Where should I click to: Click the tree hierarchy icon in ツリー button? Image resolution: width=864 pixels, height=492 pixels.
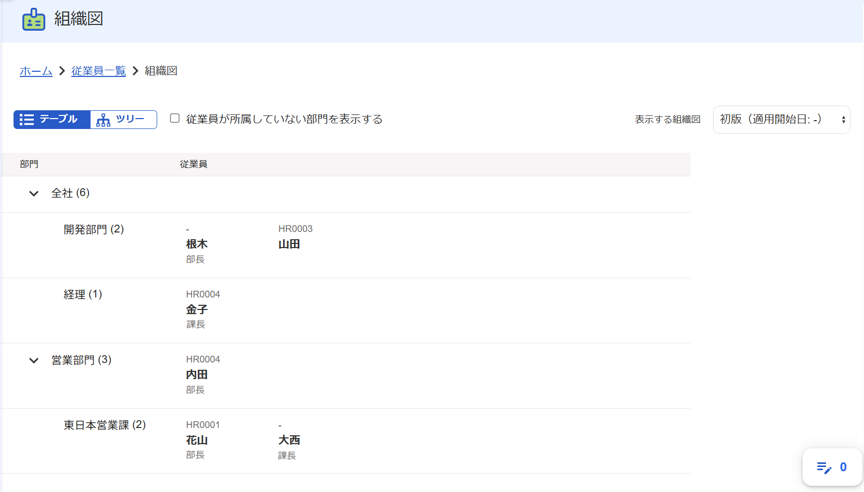point(103,120)
